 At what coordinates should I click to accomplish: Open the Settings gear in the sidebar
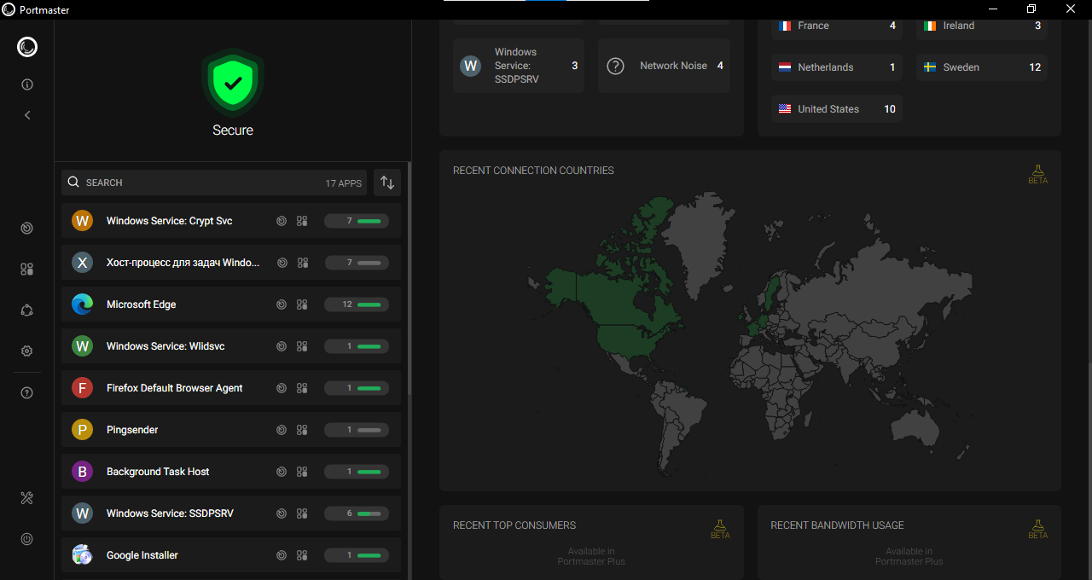click(x=27, y=351)
